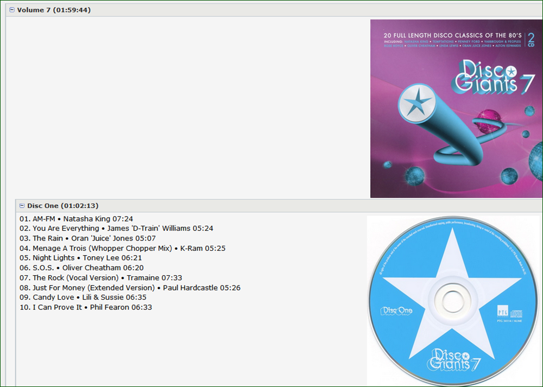
Task: Open the Disco Giants 7 album cover
Action: click(457, 109)
